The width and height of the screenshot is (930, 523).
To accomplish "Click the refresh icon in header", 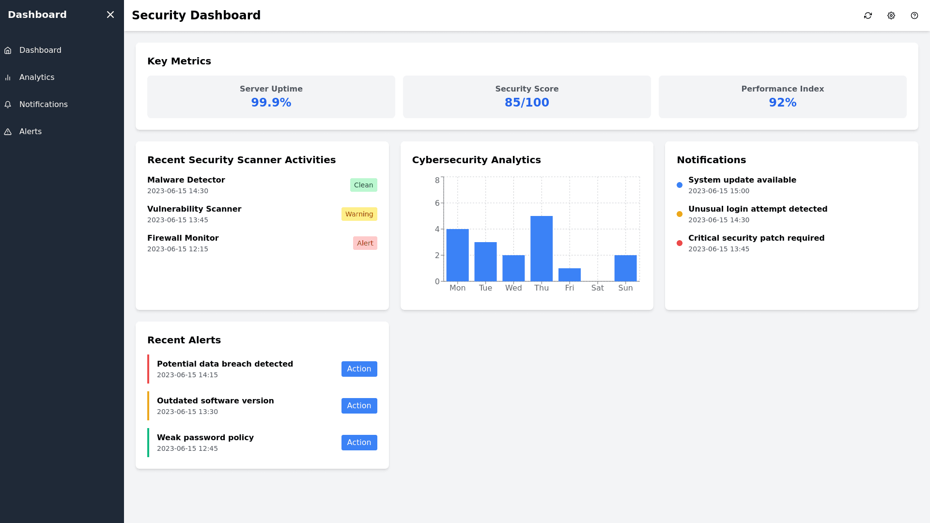I will point(868,15).
